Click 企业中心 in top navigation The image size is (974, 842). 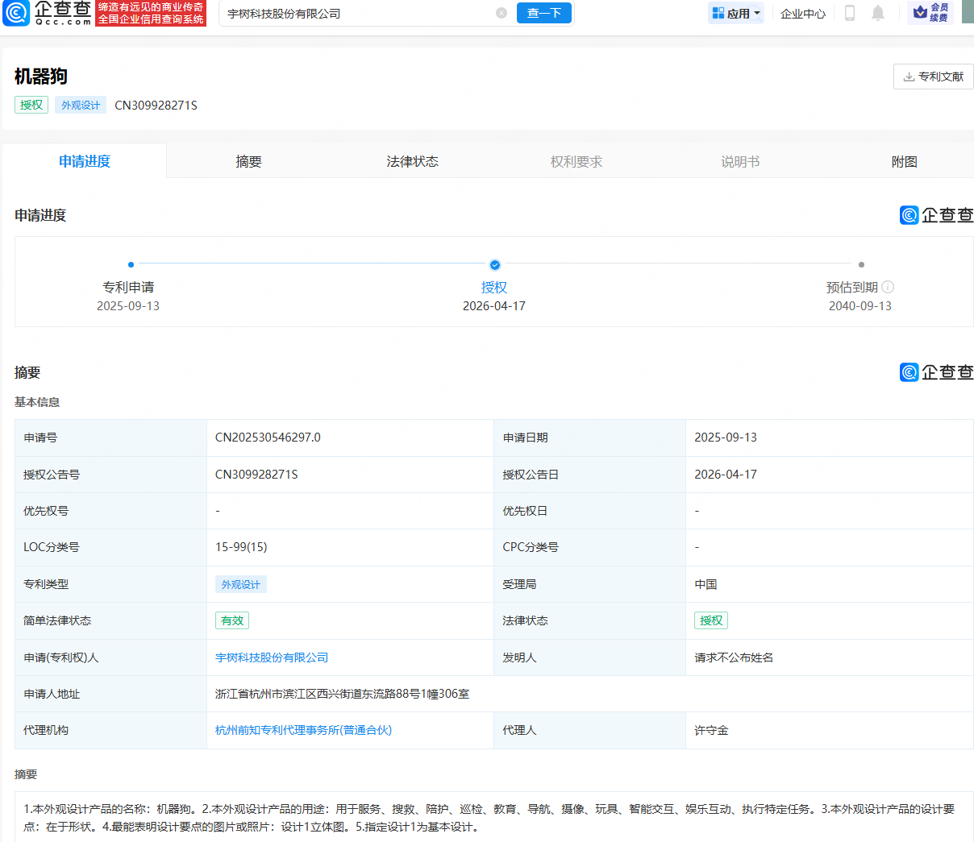pos(802,14)
